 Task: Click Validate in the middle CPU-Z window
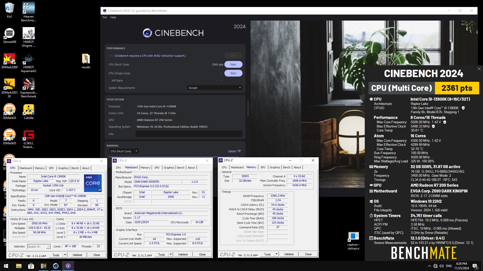click(x=183, y=254)
